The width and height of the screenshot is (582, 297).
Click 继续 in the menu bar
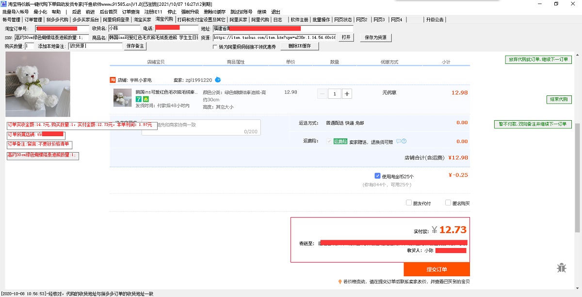pyautogui.click(x=261, y=12)
